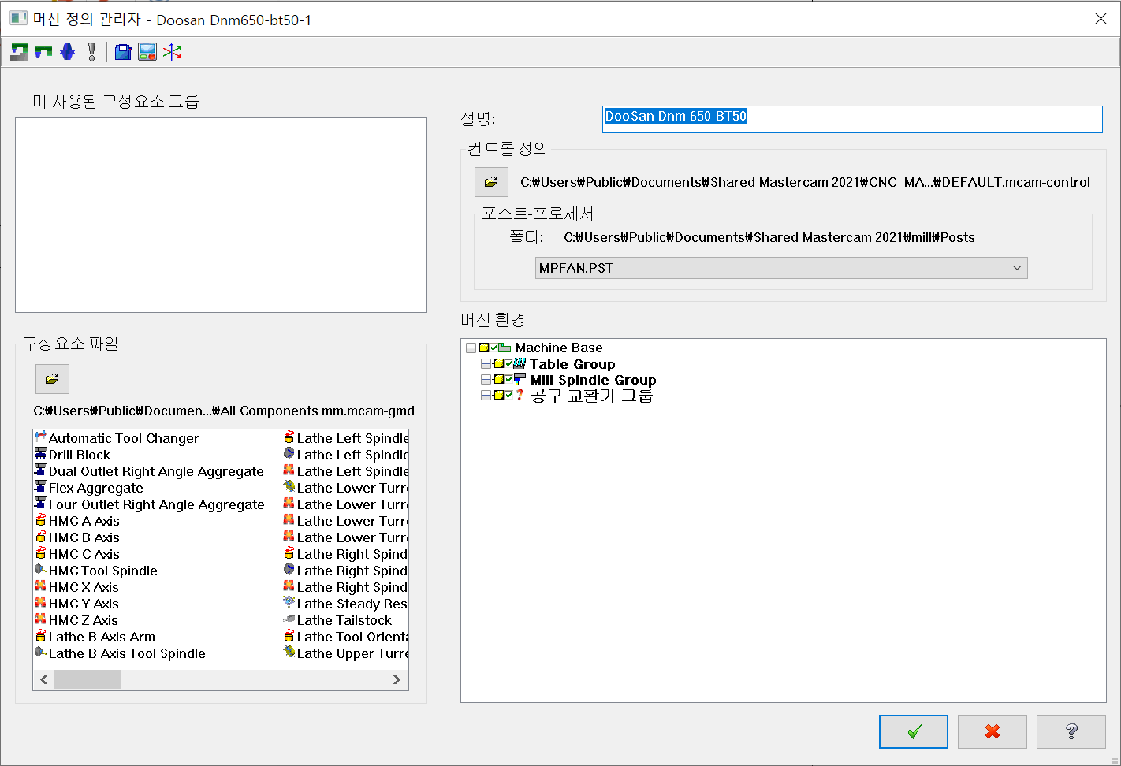The height and width of the screenshot is (766, 1121).
Task: Select Lathe B Axis Arm component
Action: 95,637
